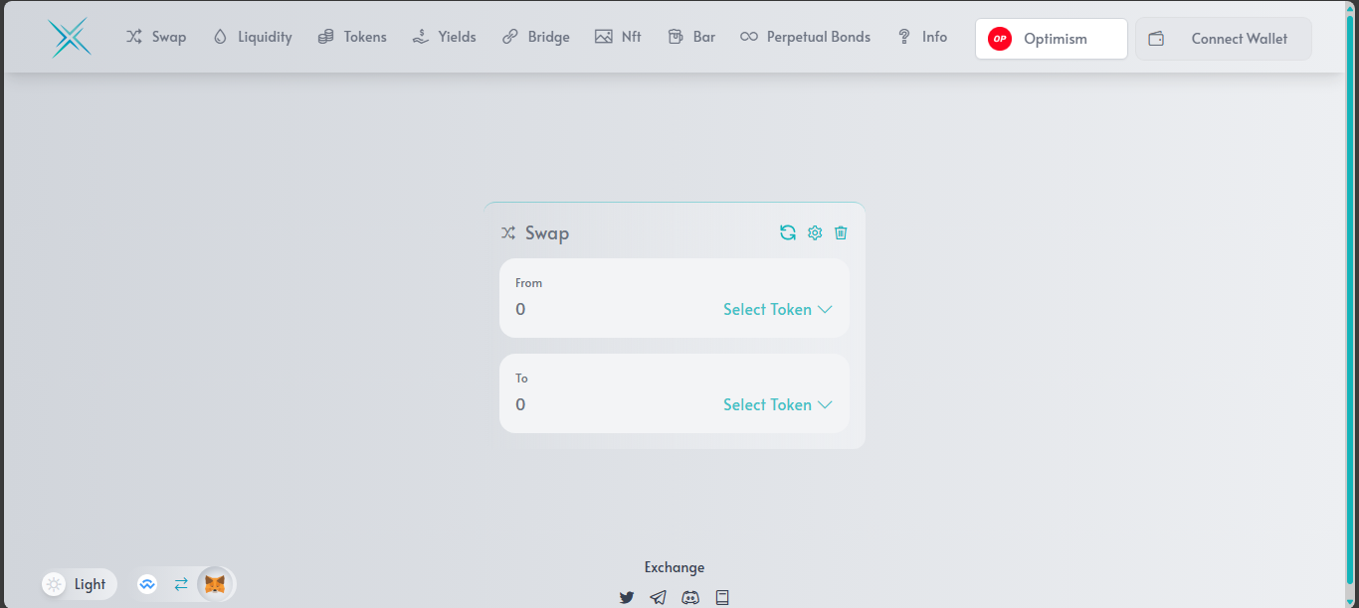Toggle the Light theme switch

coord(80,584)
